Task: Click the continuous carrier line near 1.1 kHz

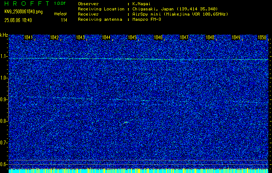Action: coord(138,59)
